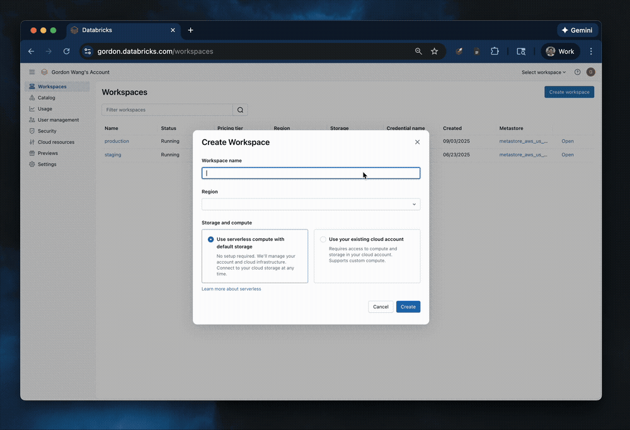Bookmark this page with the star
The height and width of the screenshot is (430, 630).
[434, 52]
